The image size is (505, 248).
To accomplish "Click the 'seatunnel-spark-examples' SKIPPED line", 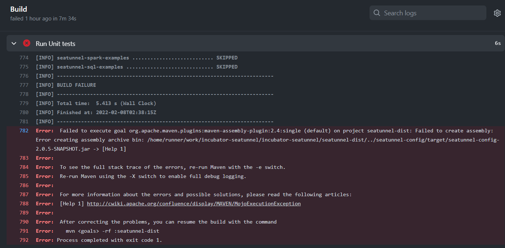I will click(x=137, y=58).
